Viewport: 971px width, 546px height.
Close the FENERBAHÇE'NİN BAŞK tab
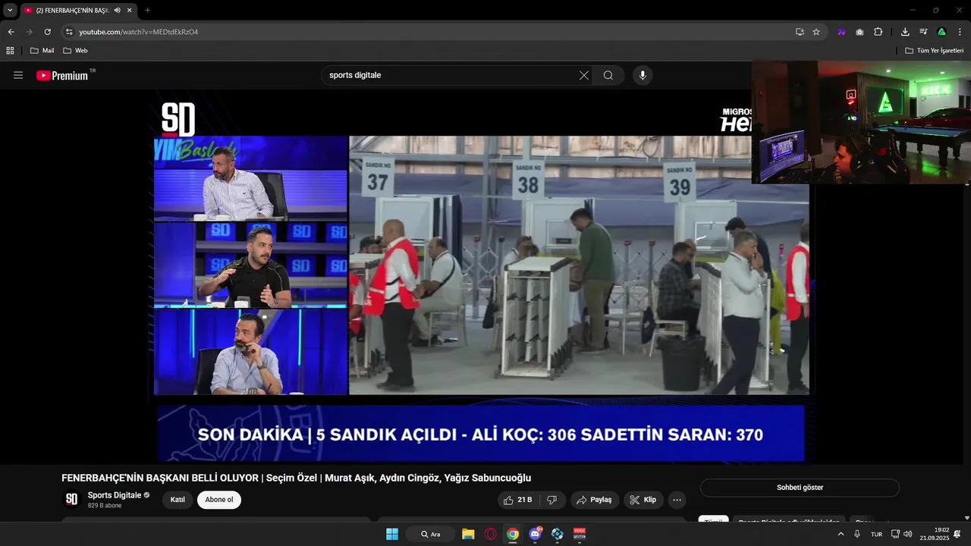pos(129,11)
